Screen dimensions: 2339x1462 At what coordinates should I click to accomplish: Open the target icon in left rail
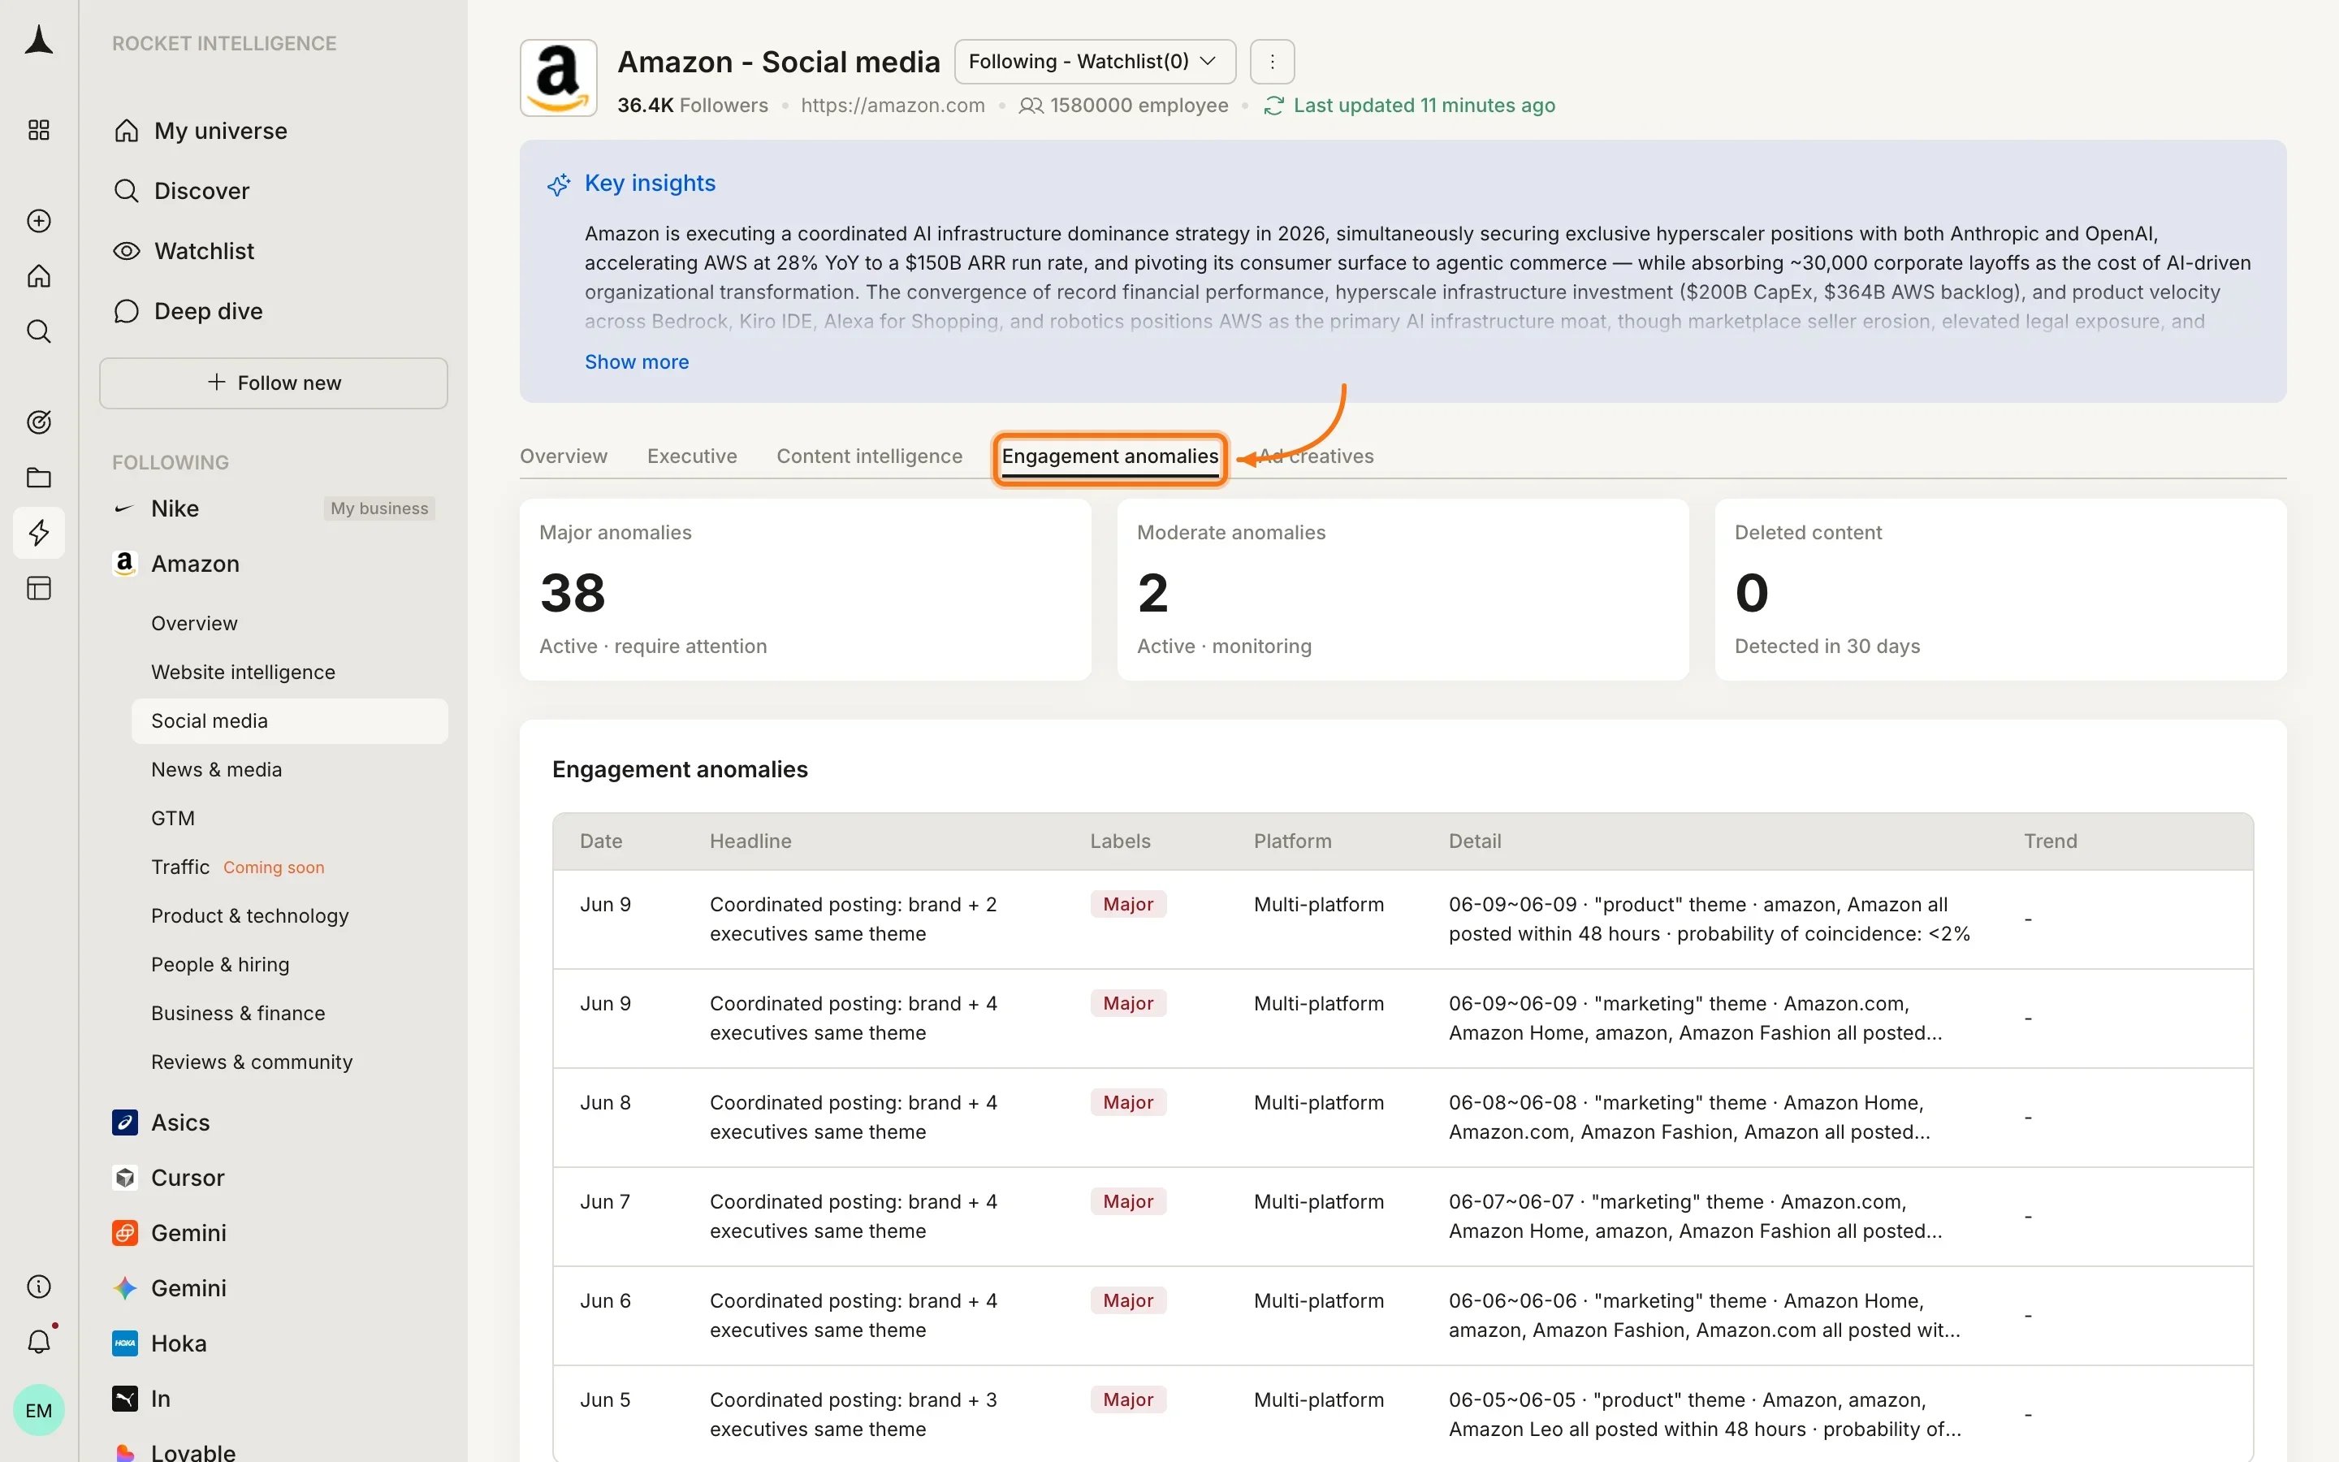tap(39, 422)
